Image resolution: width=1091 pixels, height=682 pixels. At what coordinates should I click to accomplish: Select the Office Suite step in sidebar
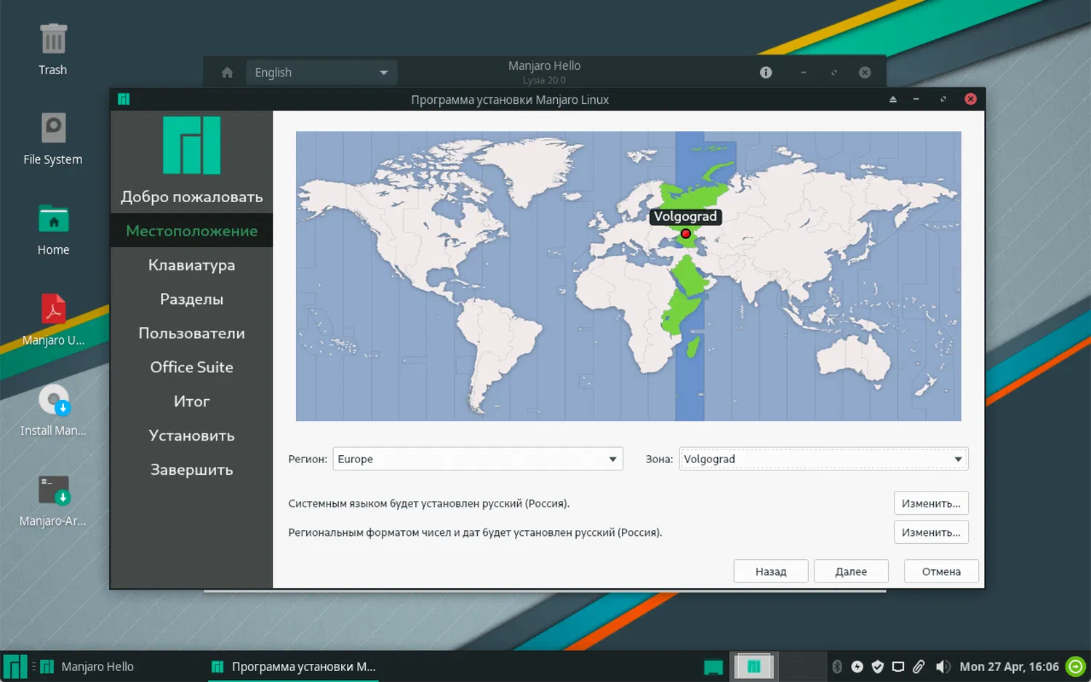[x=191, y=367]
